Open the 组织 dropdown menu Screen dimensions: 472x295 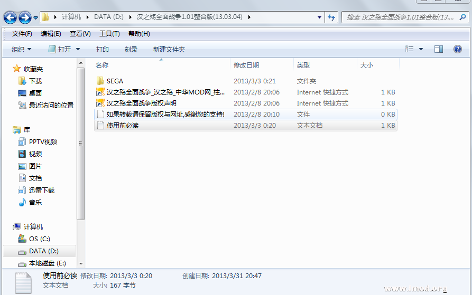coord(22,49)
